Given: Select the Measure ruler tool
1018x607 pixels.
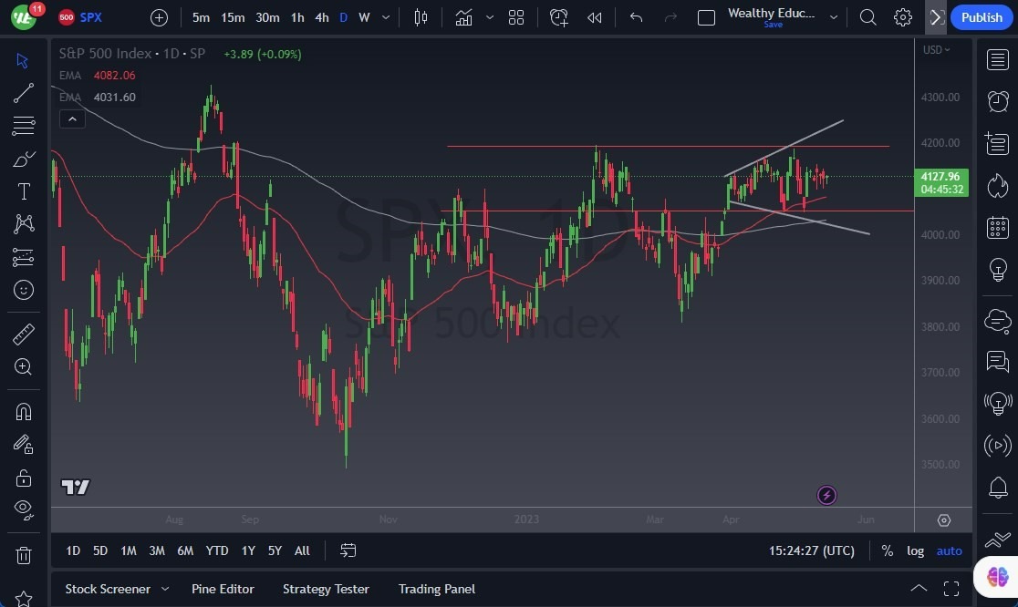Looking at the screenshot, I should click(23, 334).
